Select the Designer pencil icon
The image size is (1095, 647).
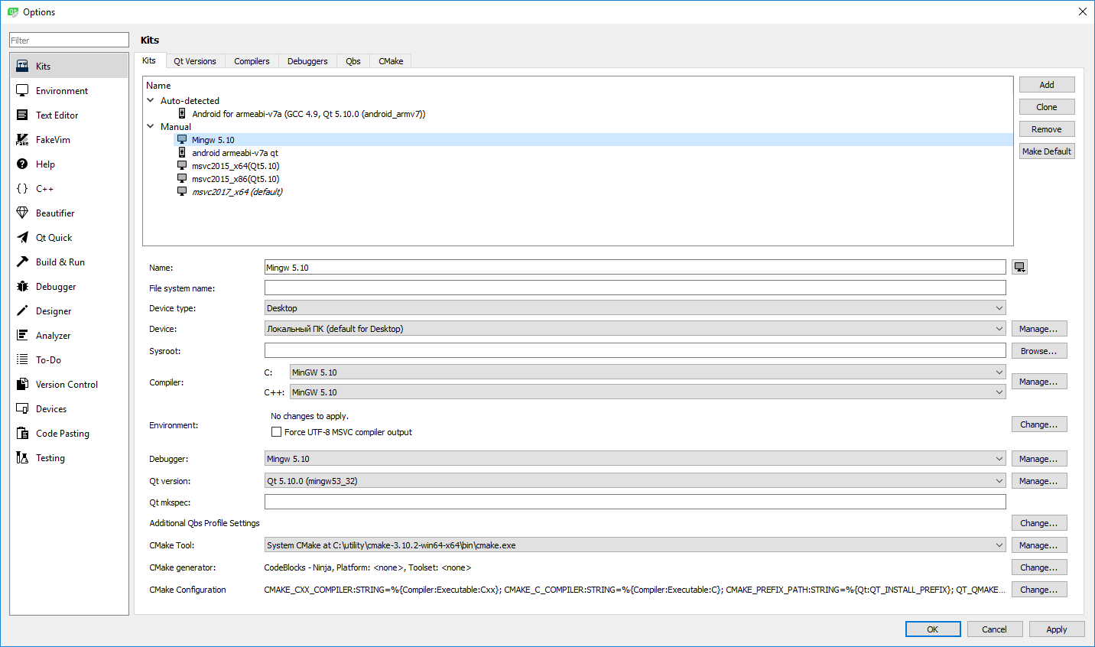point(22,311)
